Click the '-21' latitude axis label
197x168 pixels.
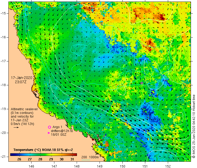tap(3, 157)
